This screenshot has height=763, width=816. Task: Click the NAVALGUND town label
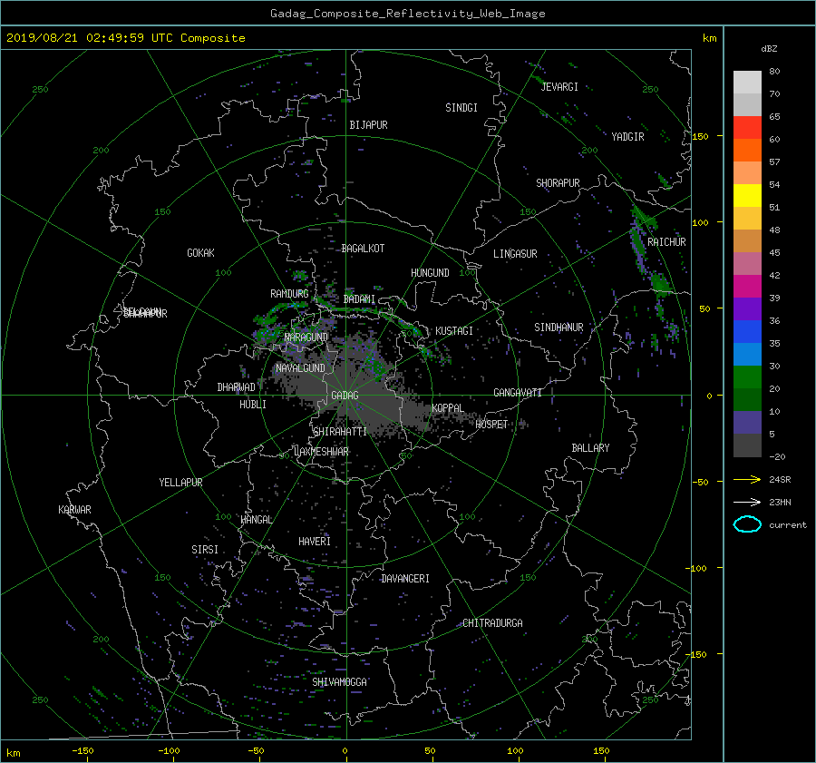(300, 368)
